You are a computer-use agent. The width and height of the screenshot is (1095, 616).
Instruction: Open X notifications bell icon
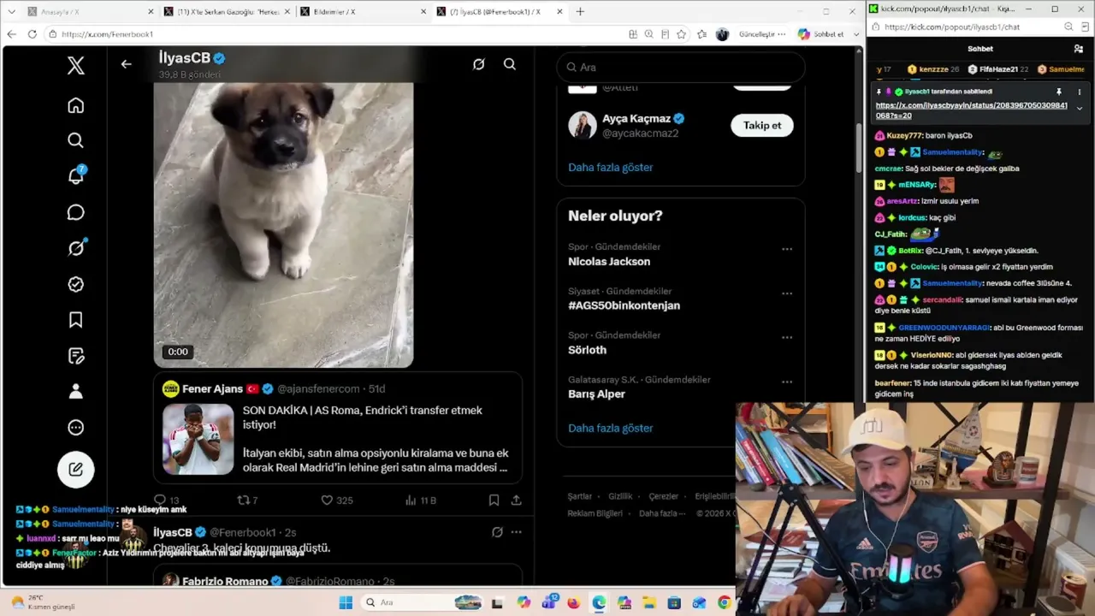[76, 175]
